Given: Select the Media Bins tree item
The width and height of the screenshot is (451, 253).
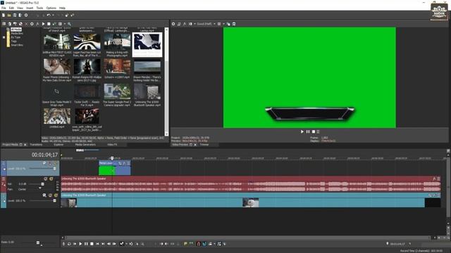Looking at the screenshot, I should [x=17, y=33].
